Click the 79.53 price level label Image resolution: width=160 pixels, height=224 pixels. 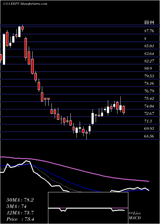click(x=149, y=76)
